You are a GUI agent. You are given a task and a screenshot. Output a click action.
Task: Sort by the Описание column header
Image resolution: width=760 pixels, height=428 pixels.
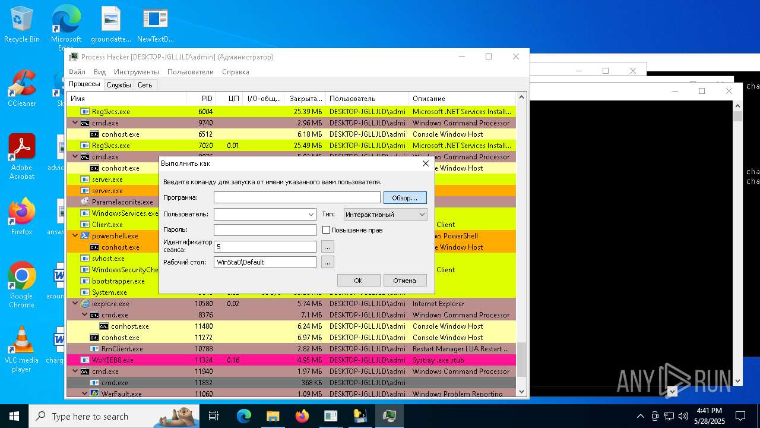coord(463,99)
